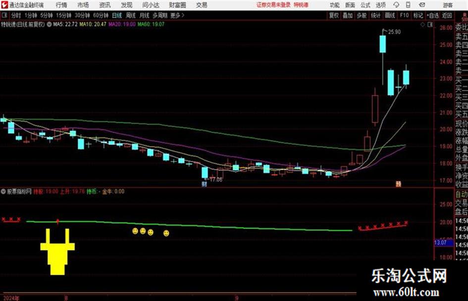The width and height of the screenshot is (468, 301).
Task: Click the 标记 mark button
Action: tap(418, 15)
